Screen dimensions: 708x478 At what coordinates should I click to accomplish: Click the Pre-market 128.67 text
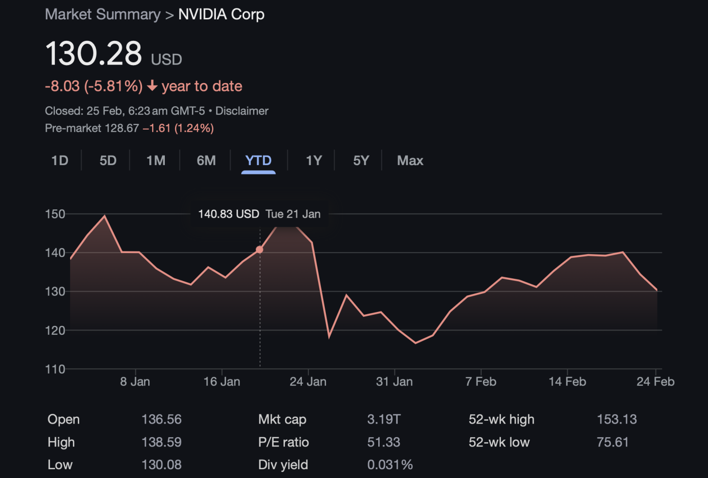pos(92,128)
